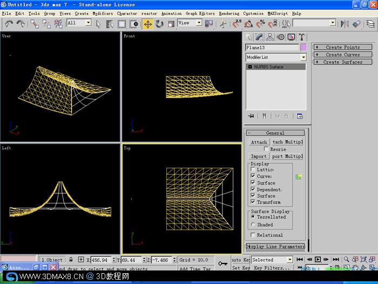Viewport: 378px width, 284px height.
Task: Open the NURBS Creation Toolbox icon
Action: point(299,176)
